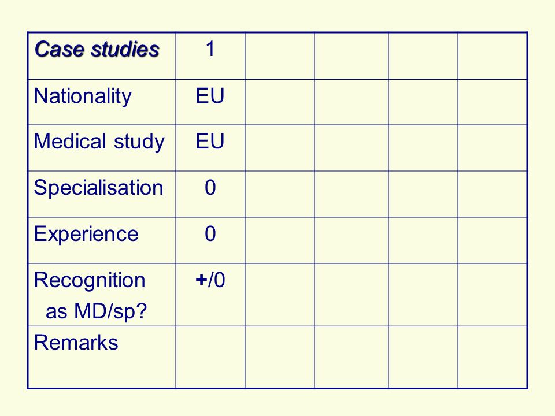Click the empty header cell right of '1'
555x416 pixels.
click(x=280, y=56)
